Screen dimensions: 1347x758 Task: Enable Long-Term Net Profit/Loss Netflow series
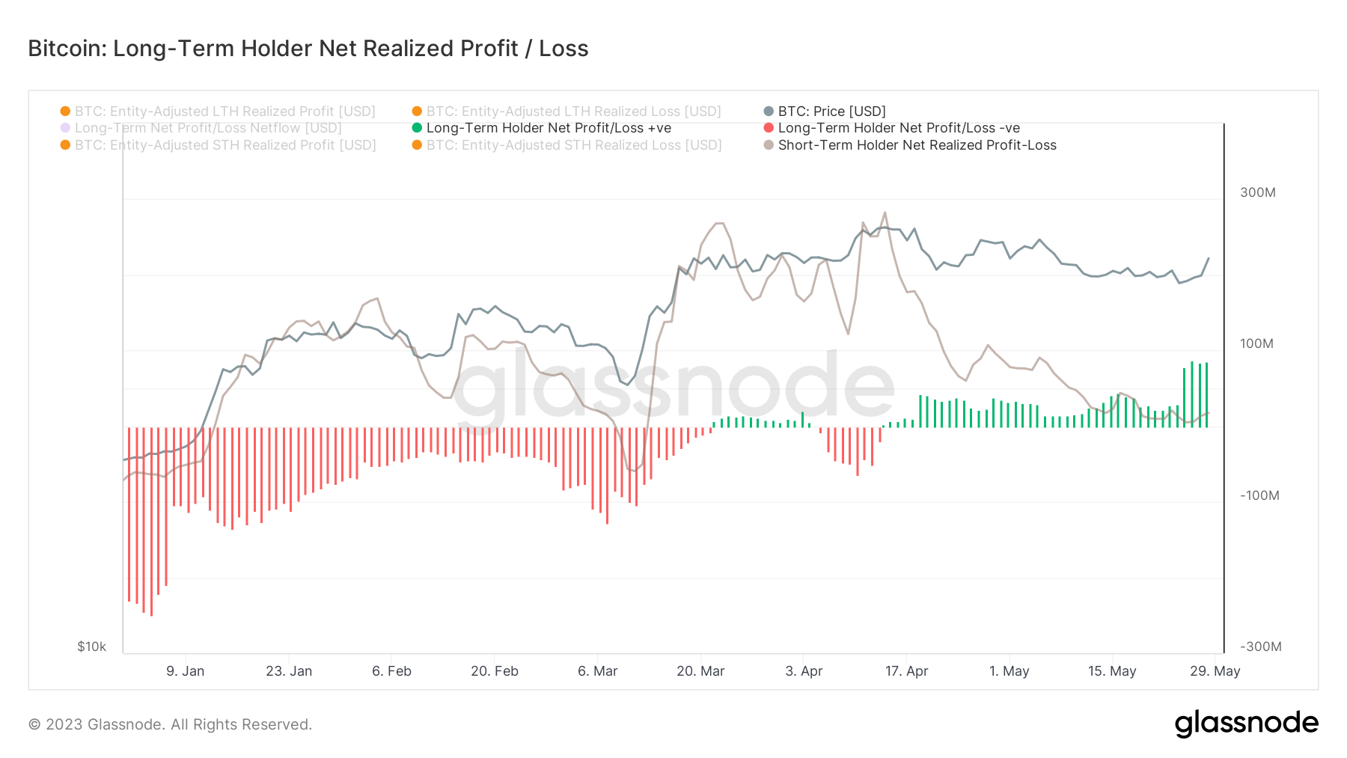[x=201, y=128]
